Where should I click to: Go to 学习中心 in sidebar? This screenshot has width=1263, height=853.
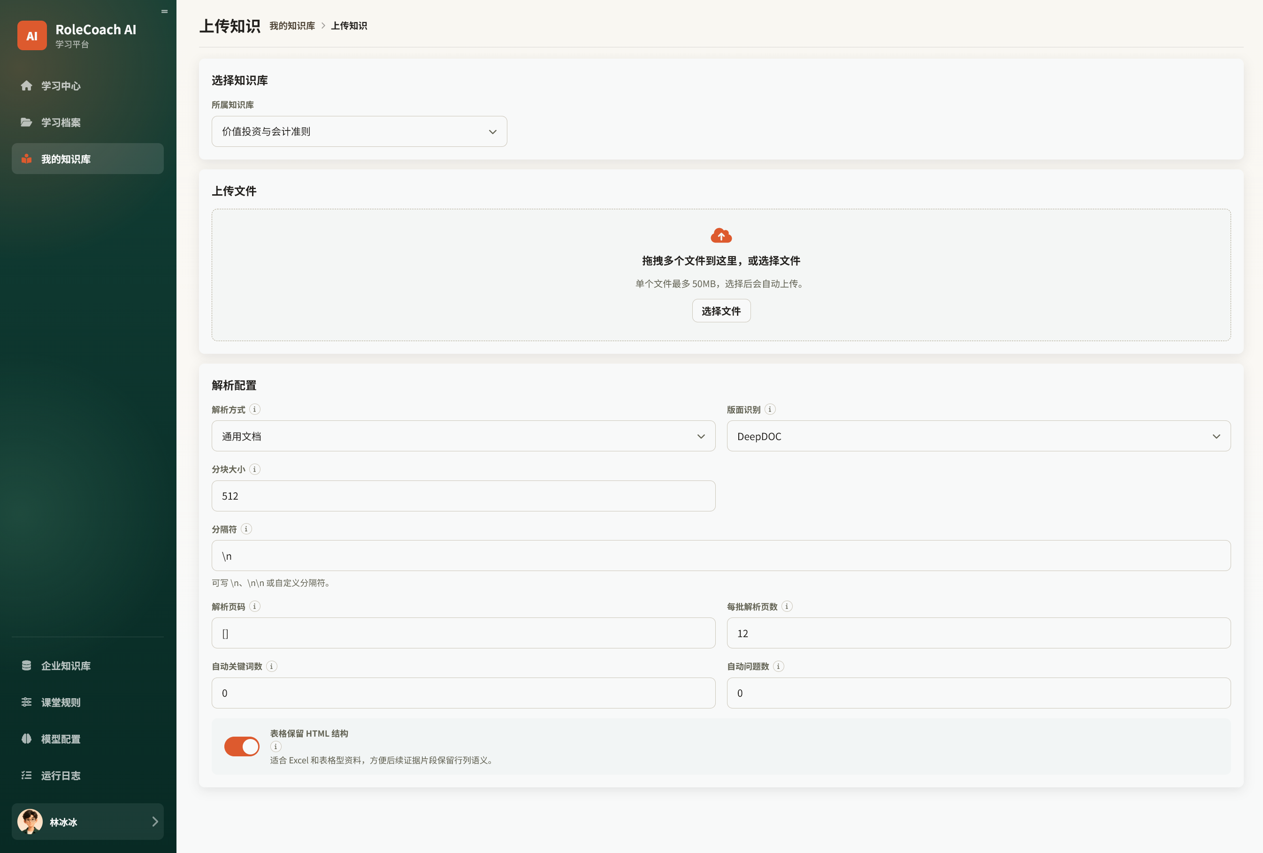pos(87,85)
